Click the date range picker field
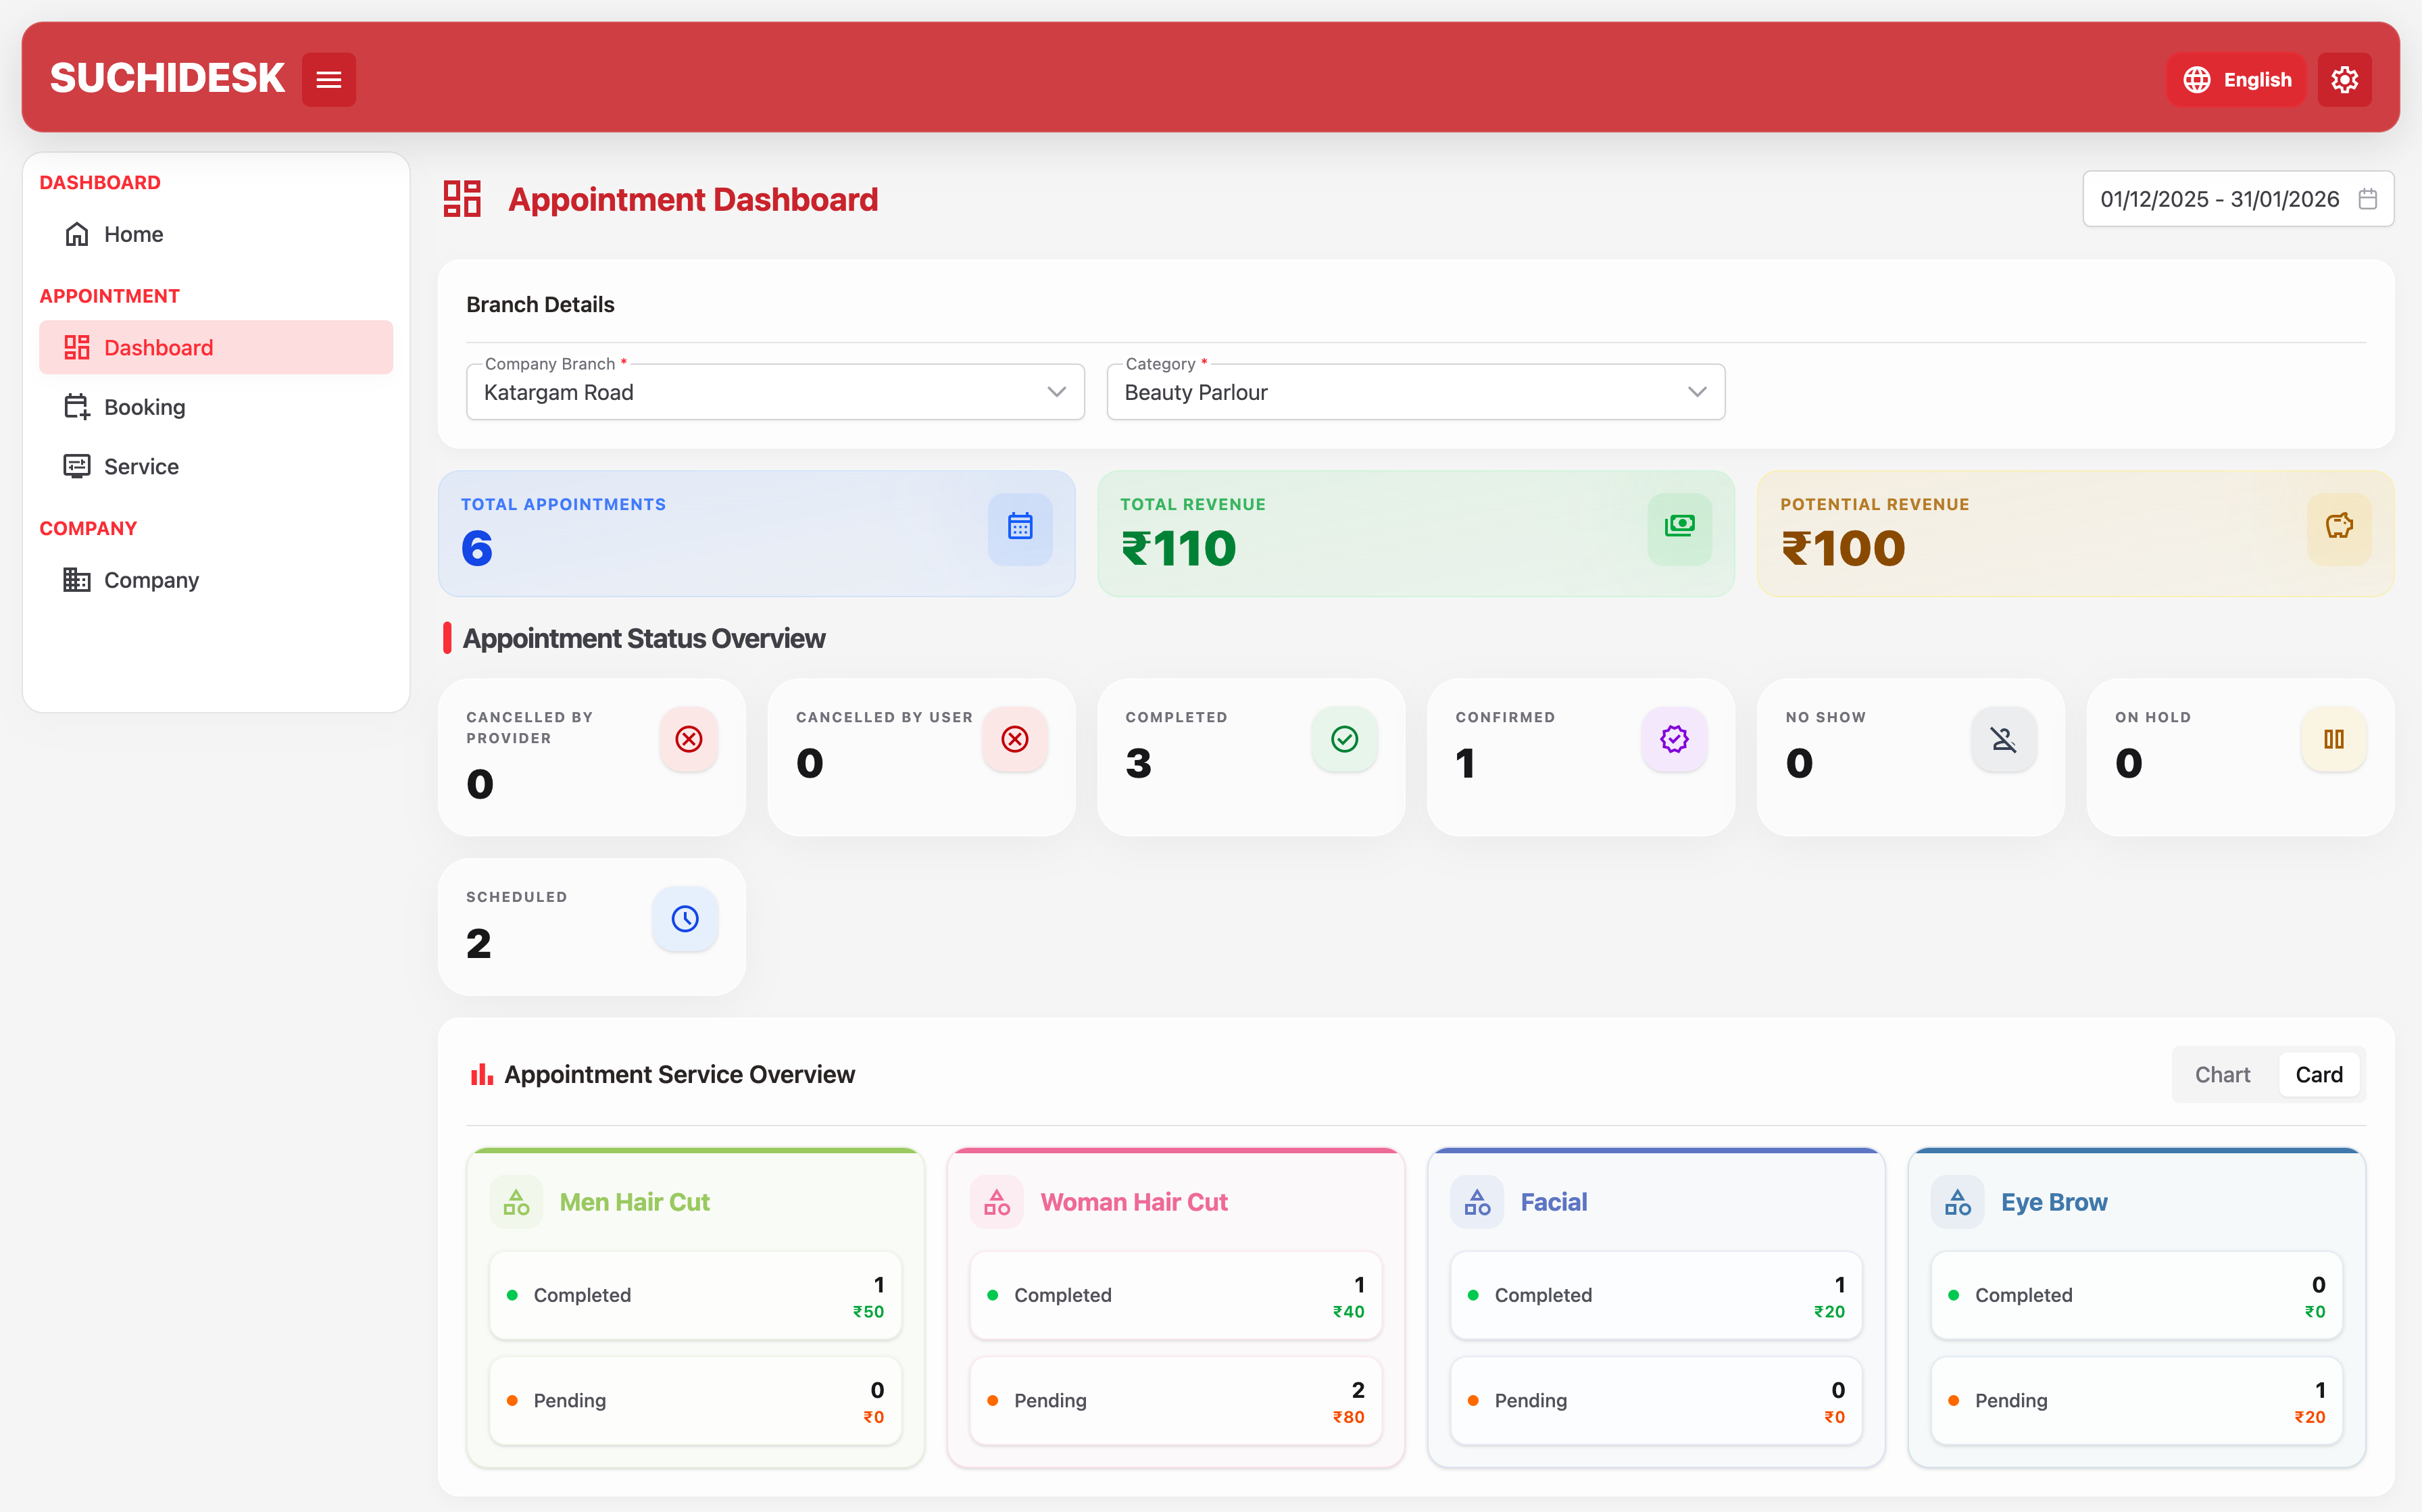This screenshot has width=2422, height=1512. point(2237,199)
